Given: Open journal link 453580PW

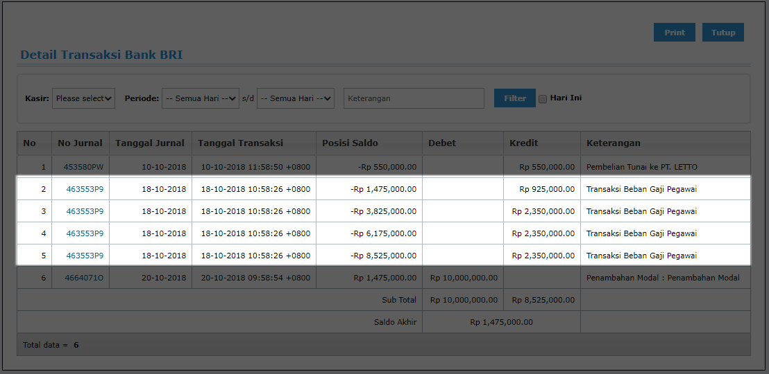Looking at the screenshot, I should (x=83, y=167).
